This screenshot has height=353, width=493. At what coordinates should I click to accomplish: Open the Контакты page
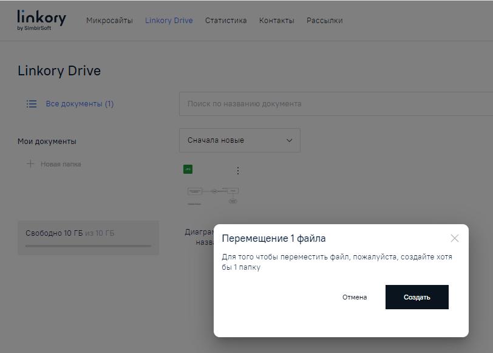click(276, 20)
